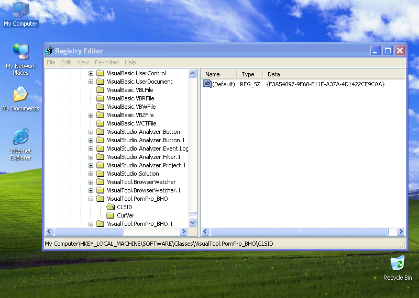This screenshot has width=419, height=298.
Task: Close the Registry Editor window
Action: pyautogui.click(x=400, y=50)
